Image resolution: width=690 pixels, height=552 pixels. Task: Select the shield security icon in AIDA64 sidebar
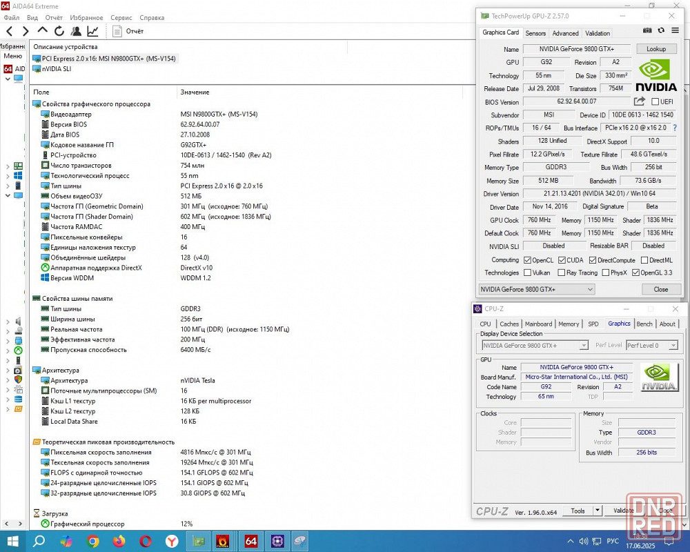[x=18, y=379]
